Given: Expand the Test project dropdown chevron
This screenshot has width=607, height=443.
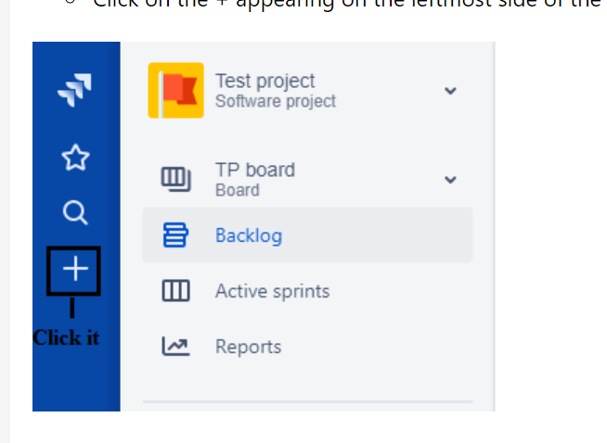Looking at the screenshot, I should click(x=450, y=91).
